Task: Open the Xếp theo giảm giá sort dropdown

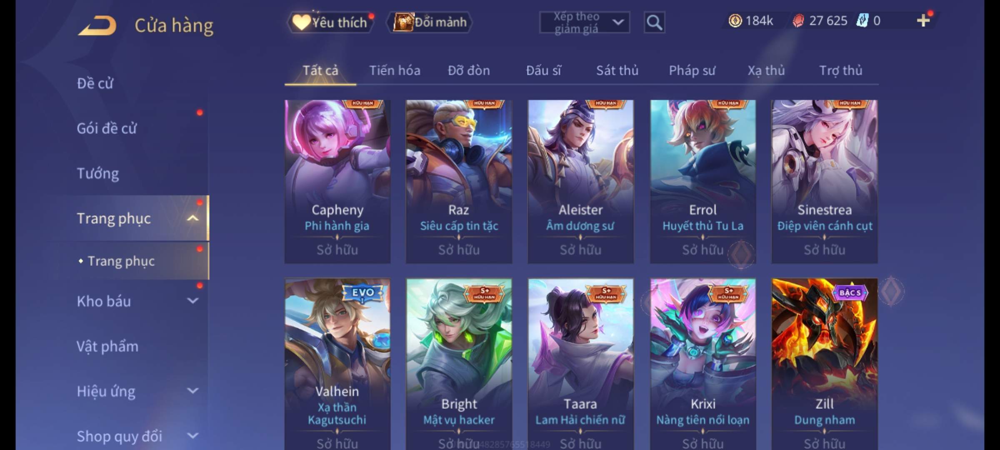Action: [584, 22]
